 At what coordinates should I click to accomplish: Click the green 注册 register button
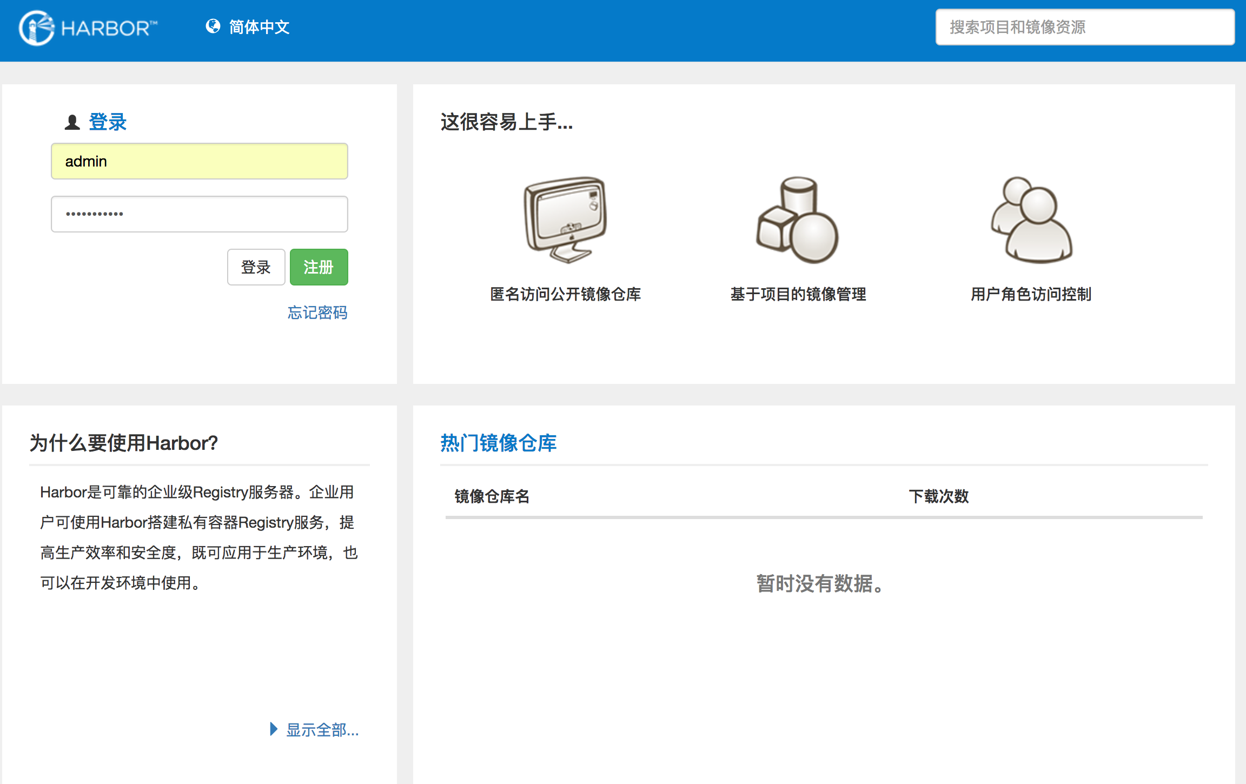tap(319, 267)
